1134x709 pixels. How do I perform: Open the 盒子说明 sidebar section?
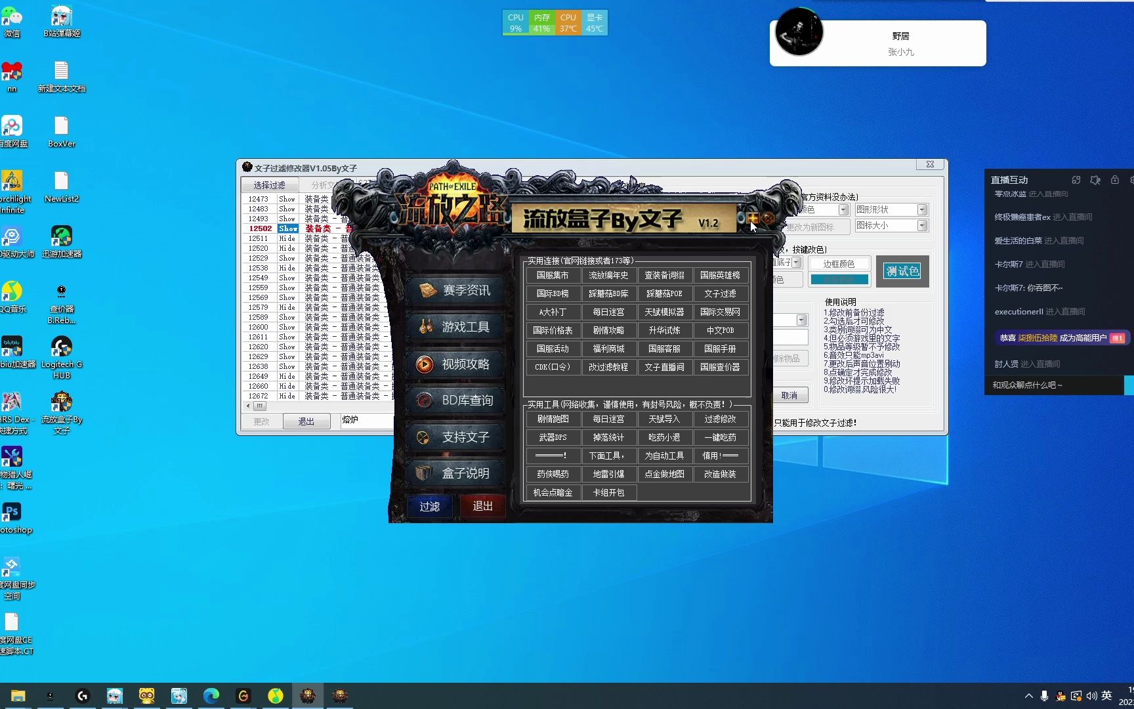(455, 473)
